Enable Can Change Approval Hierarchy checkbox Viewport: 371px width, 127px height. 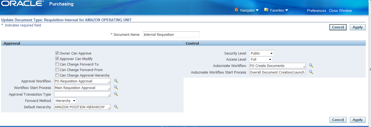[57, 75]
